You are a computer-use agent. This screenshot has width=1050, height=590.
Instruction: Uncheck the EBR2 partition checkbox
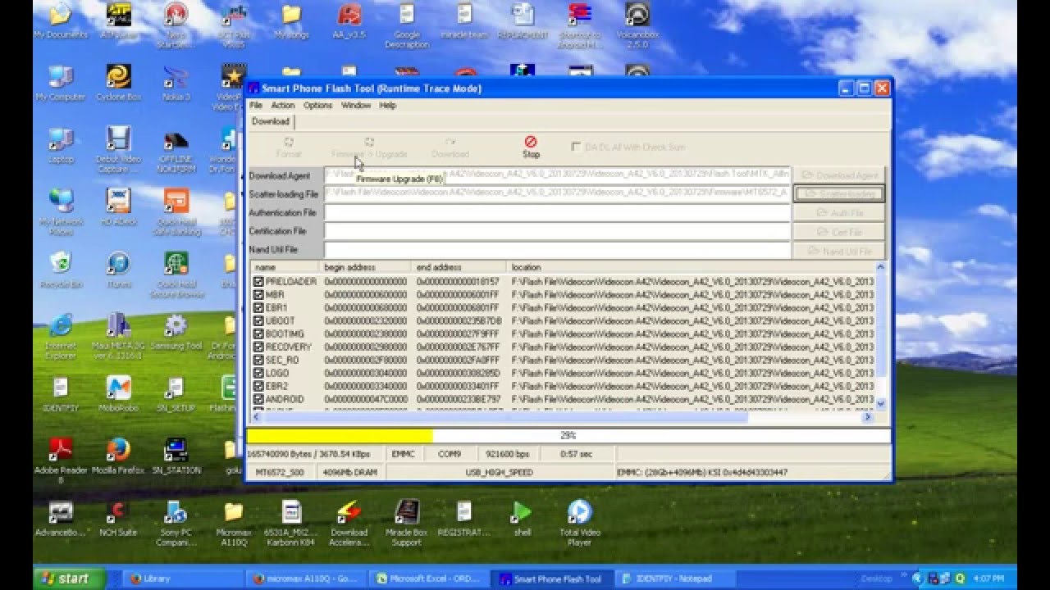(258, 387)
